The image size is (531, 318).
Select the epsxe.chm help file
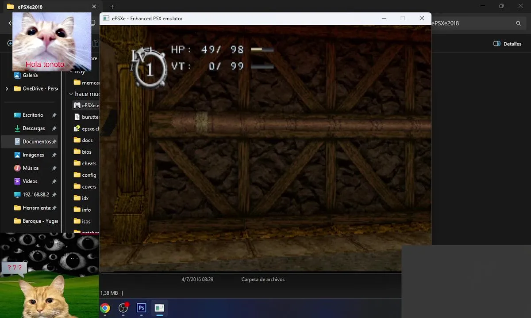86,129
